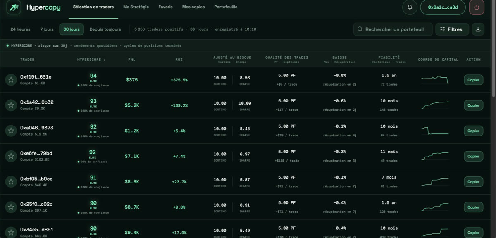
Task: Sort by the ROI column header
Action: click(179, 59)
